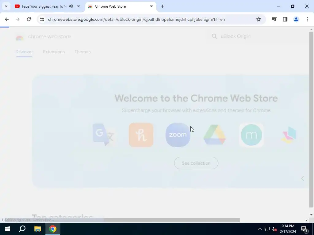Open Chrome's three-dot menu
The height and width of the screenshot is (235, 314).
307,19
